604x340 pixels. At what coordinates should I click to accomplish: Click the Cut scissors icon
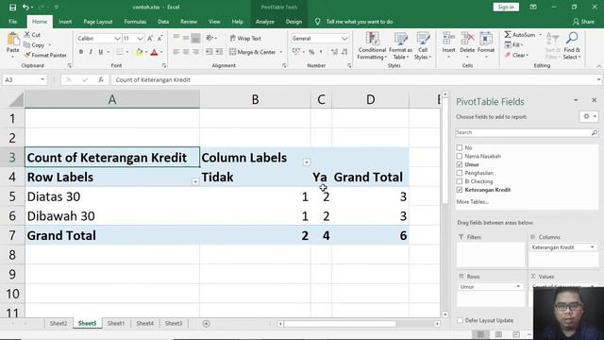27,35
